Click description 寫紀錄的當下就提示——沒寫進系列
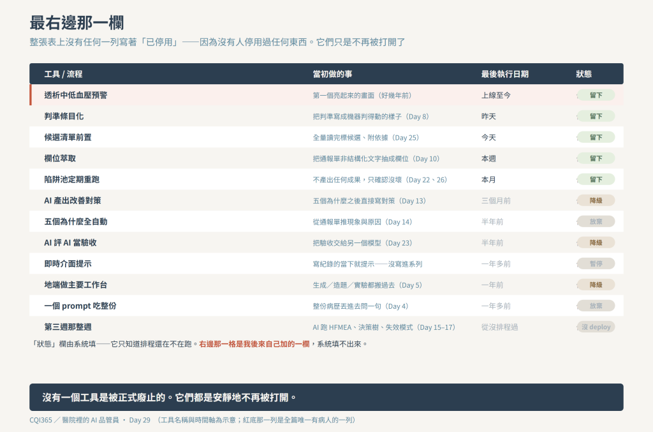Image resolution: width=653 pixels, height=432 pixels. tap(368, 264)
